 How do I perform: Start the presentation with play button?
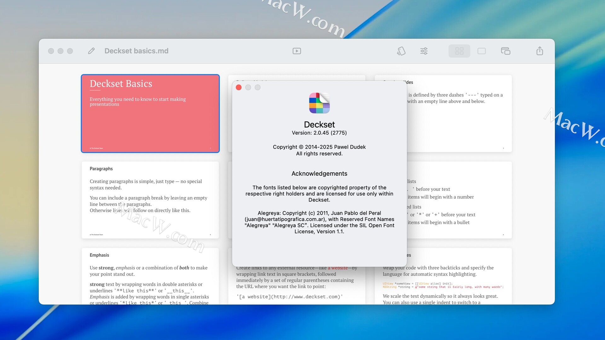297,51
